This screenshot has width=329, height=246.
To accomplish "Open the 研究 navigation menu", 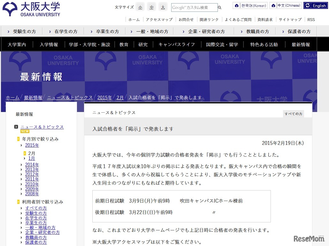I will click(x=143, y=45).
